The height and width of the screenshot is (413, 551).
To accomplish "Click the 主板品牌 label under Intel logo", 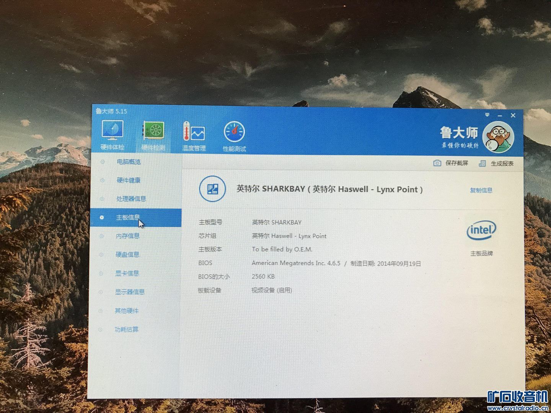I will 481,254.
